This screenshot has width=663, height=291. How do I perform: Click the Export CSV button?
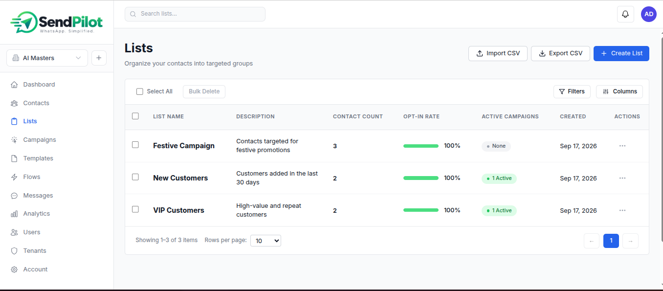[x=560, y=53]
